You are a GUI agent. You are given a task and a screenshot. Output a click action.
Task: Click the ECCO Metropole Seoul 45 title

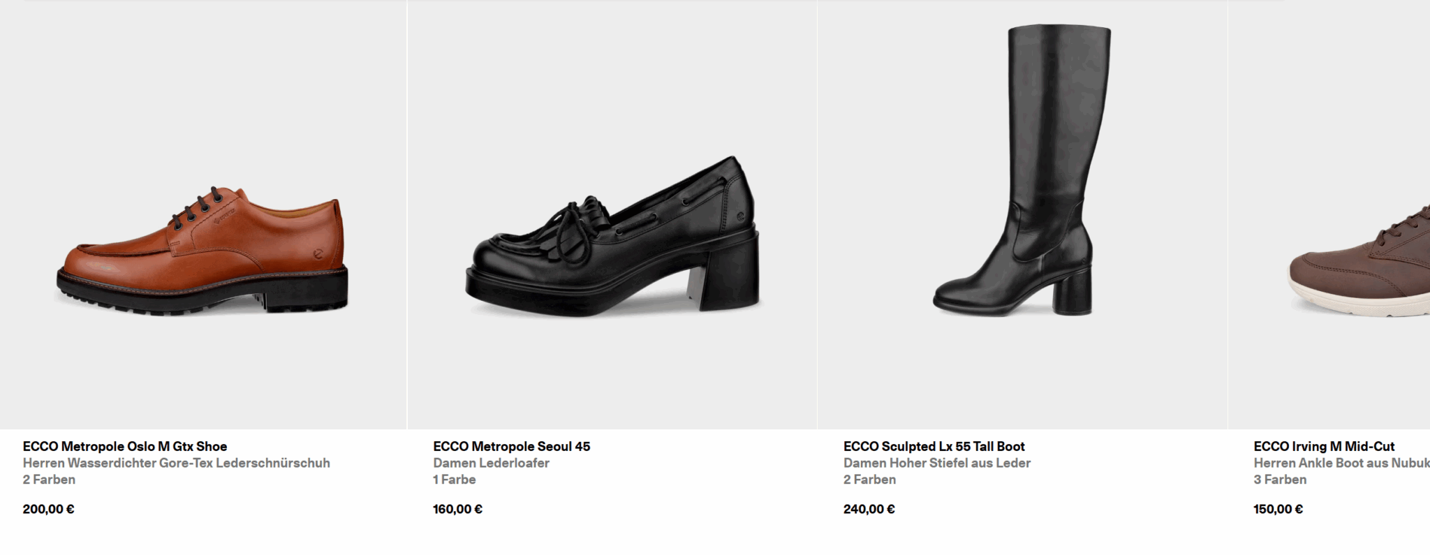(512, 446)
